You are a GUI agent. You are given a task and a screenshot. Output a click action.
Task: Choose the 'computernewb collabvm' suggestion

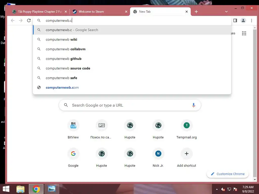point(132,49)
